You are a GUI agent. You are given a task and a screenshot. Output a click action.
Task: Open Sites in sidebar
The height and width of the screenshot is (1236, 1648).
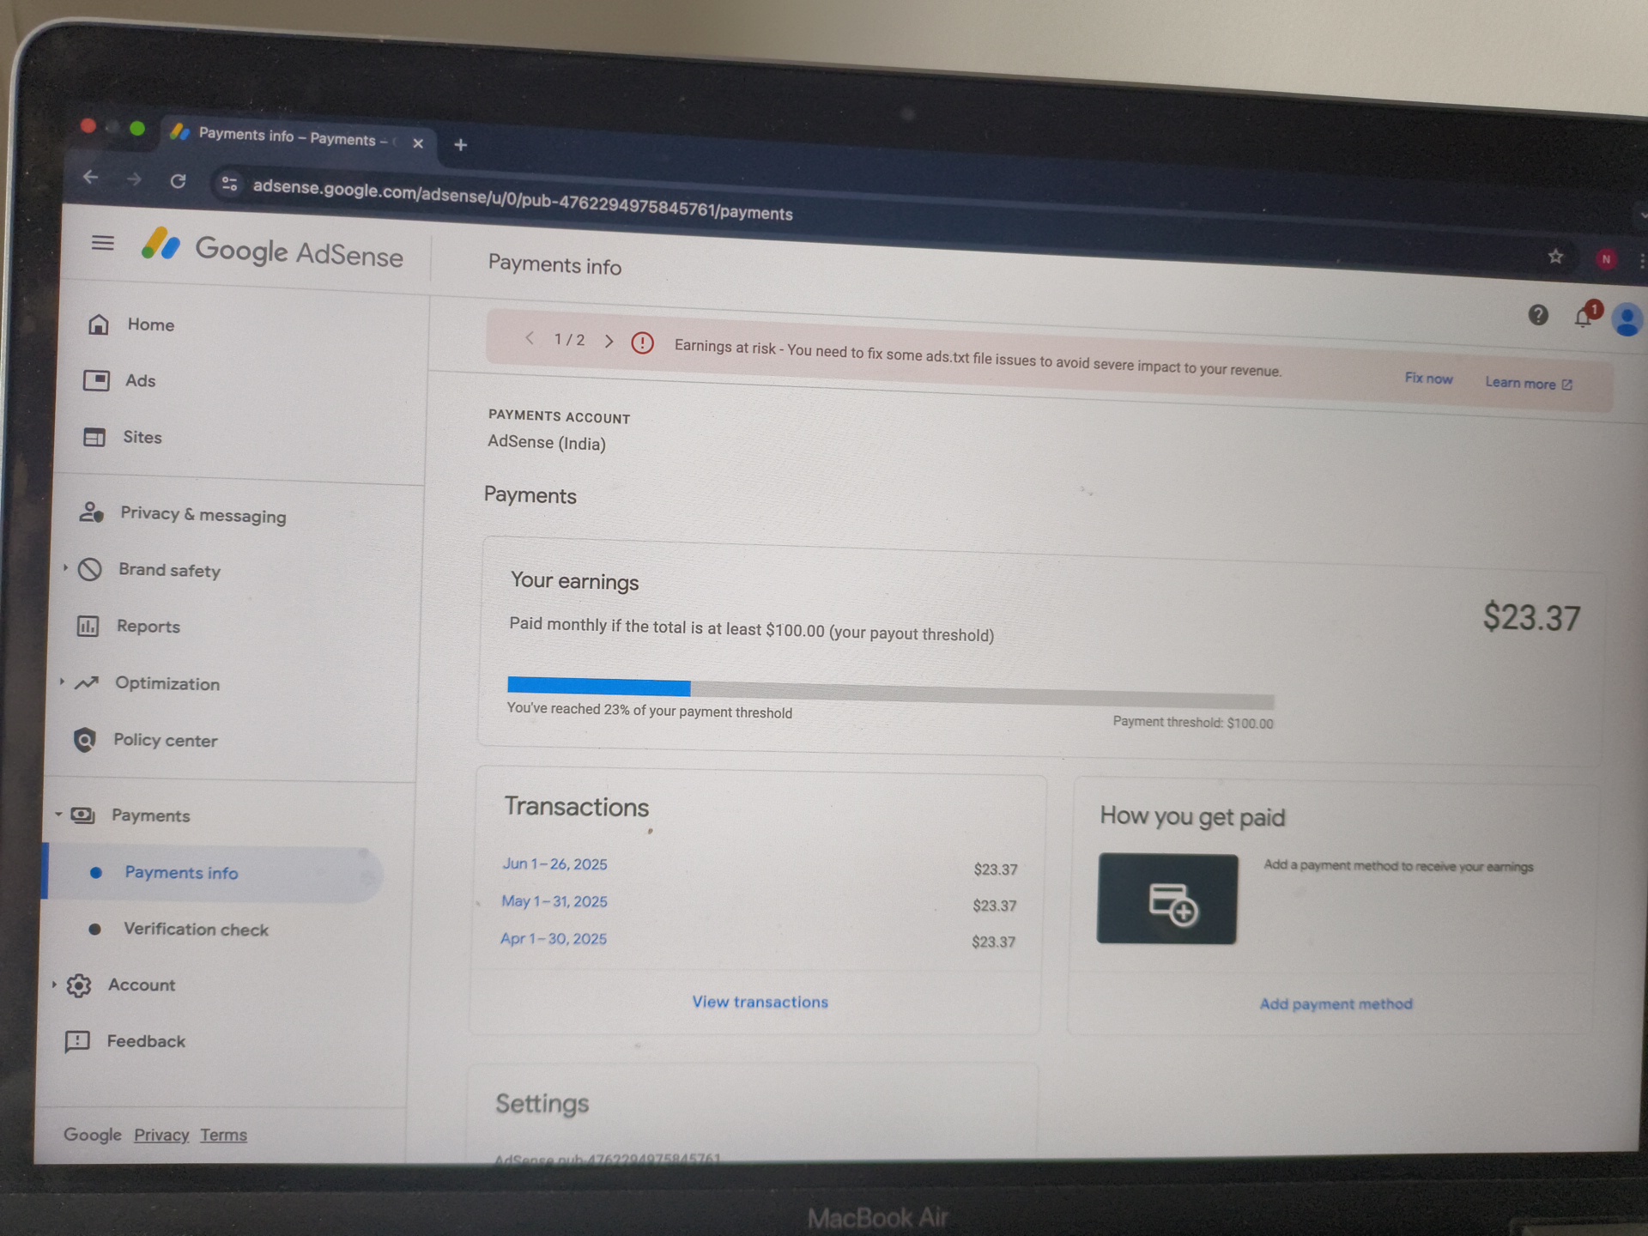pos(142,437)
